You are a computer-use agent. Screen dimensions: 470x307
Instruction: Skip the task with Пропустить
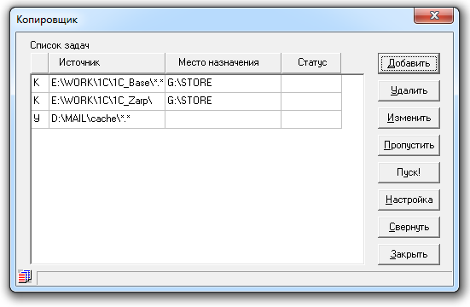click(x=409, y=145)
